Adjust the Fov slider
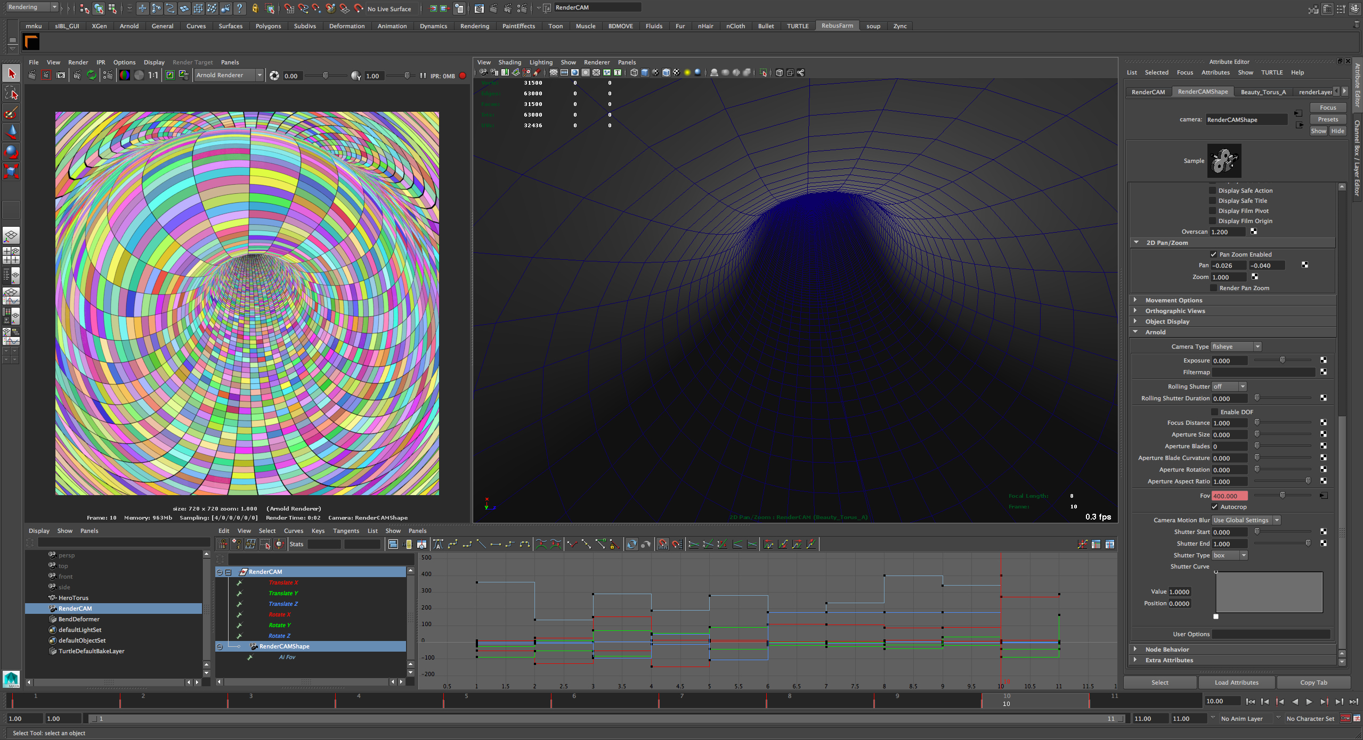Viewport: 1363px width, 740px height. pos(1283,496)
